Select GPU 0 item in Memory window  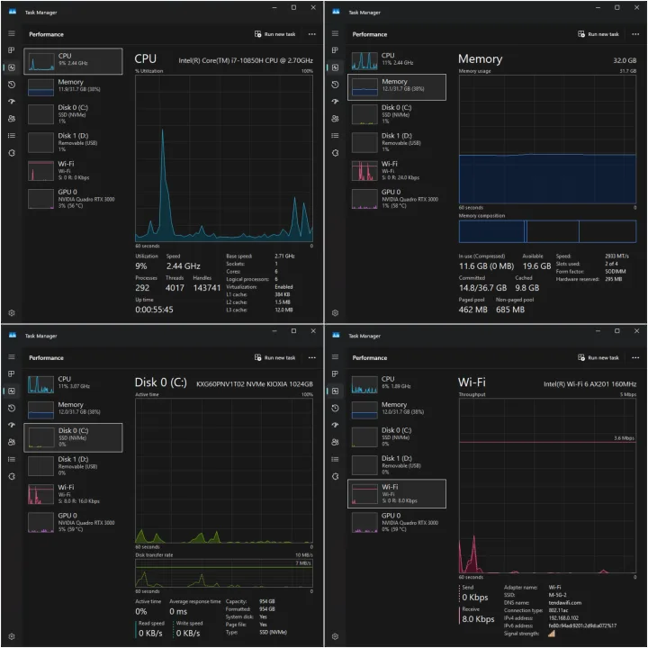pos(397,198)
